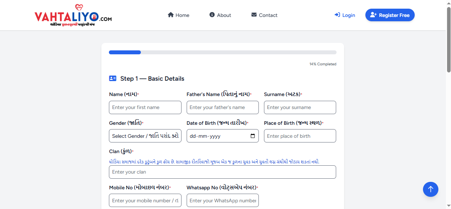Follow the Login link

click(345, 15)
